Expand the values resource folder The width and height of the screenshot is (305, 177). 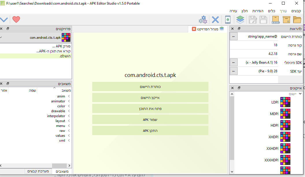click(69, 136)
